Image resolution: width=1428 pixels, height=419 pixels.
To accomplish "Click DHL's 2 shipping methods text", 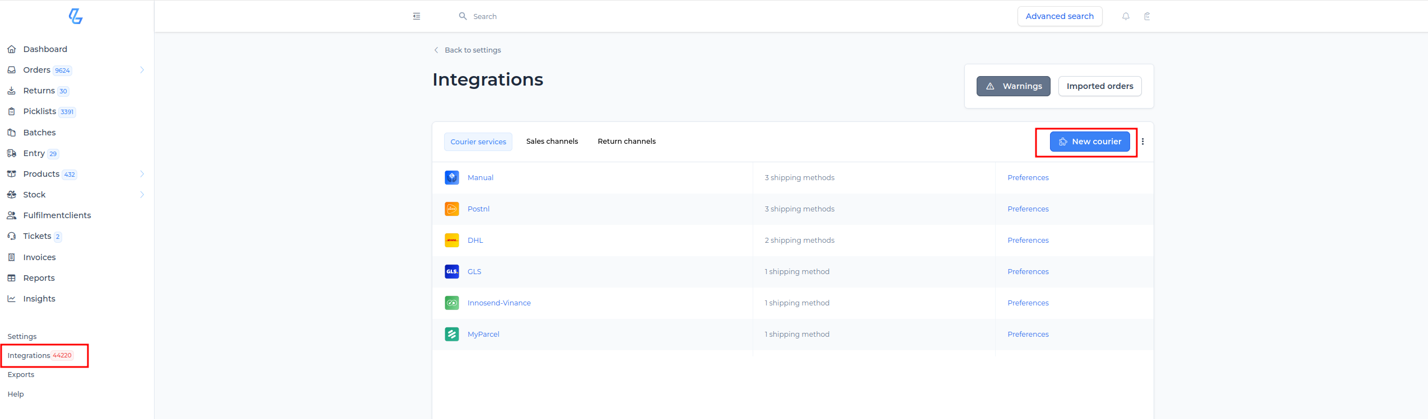I will point(800,240).
